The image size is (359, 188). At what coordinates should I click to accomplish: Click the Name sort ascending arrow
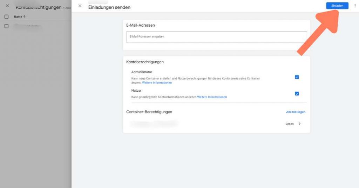point(24,16)
